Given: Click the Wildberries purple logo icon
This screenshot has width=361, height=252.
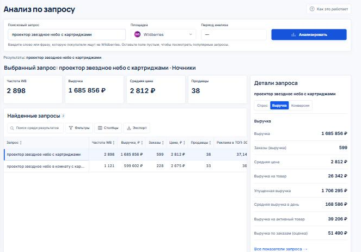Looking at the screenshot, I should 137,34.
